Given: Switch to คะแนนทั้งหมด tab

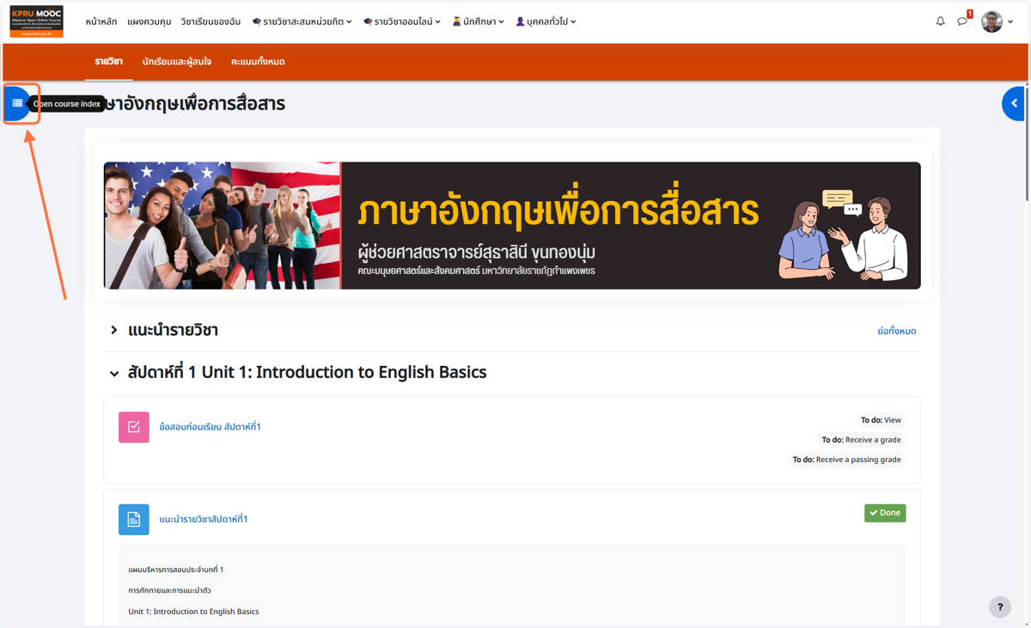Looking at the screenshot, I should tap(258, 62).
